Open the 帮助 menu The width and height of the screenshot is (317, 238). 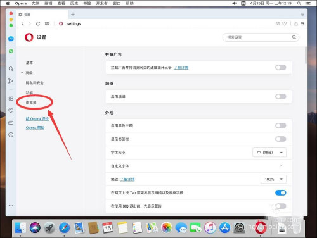click(129, 3)
